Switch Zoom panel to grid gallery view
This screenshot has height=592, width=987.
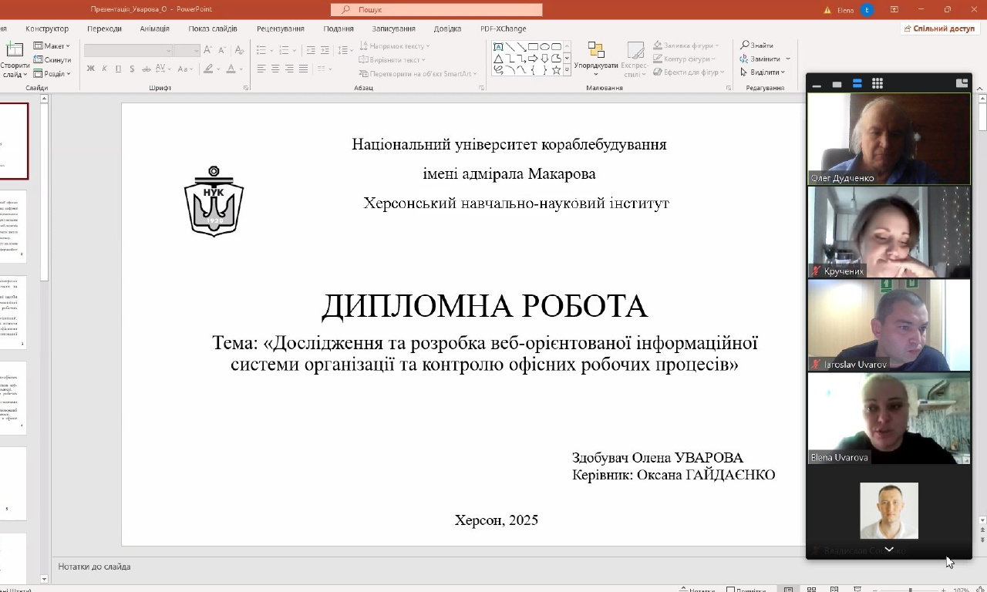click(x=877, y=83)
